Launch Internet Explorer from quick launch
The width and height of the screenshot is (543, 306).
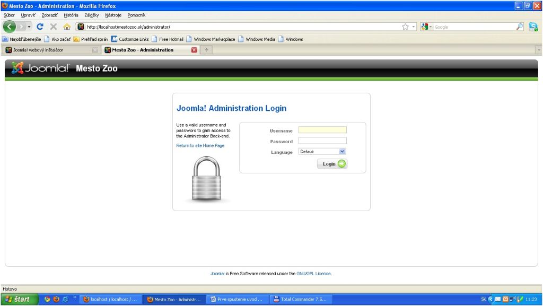pyautogui.click(x=65, y=300)
